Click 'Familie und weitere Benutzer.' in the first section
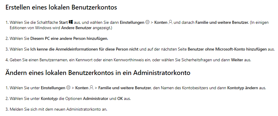The image size is (278, 116). 222,23
